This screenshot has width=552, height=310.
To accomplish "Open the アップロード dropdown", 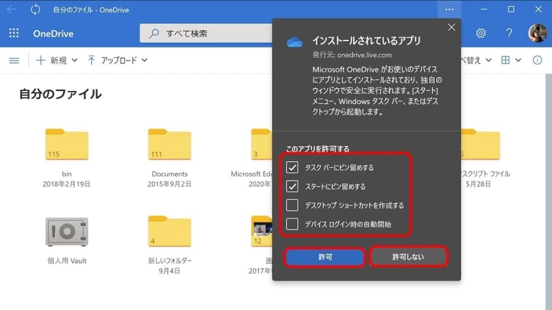I will pos(117,61).
